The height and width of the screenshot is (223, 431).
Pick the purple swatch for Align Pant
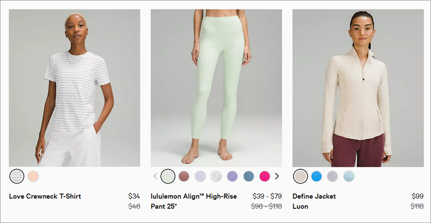232,176
